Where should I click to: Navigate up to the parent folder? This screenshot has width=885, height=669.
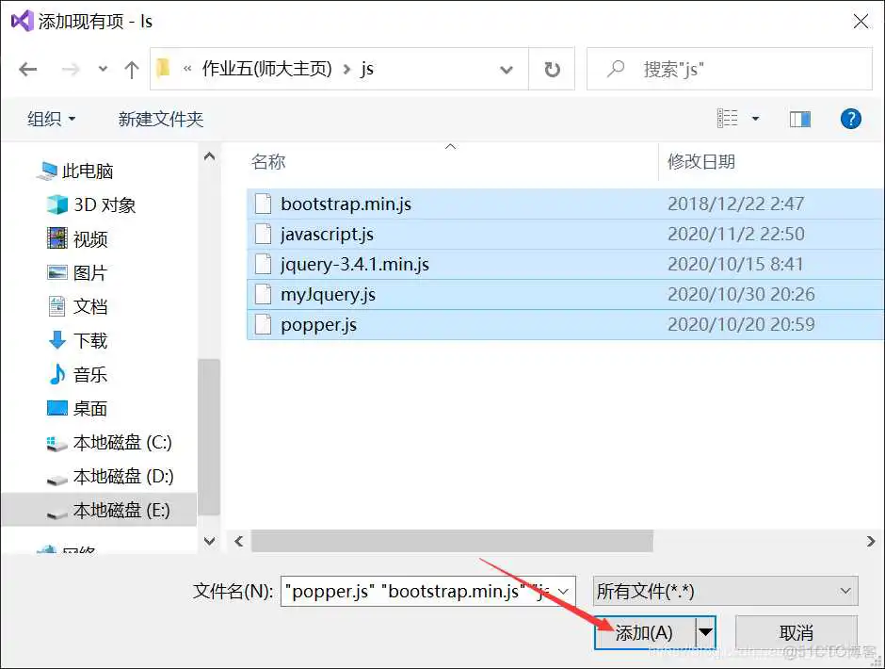132,68
